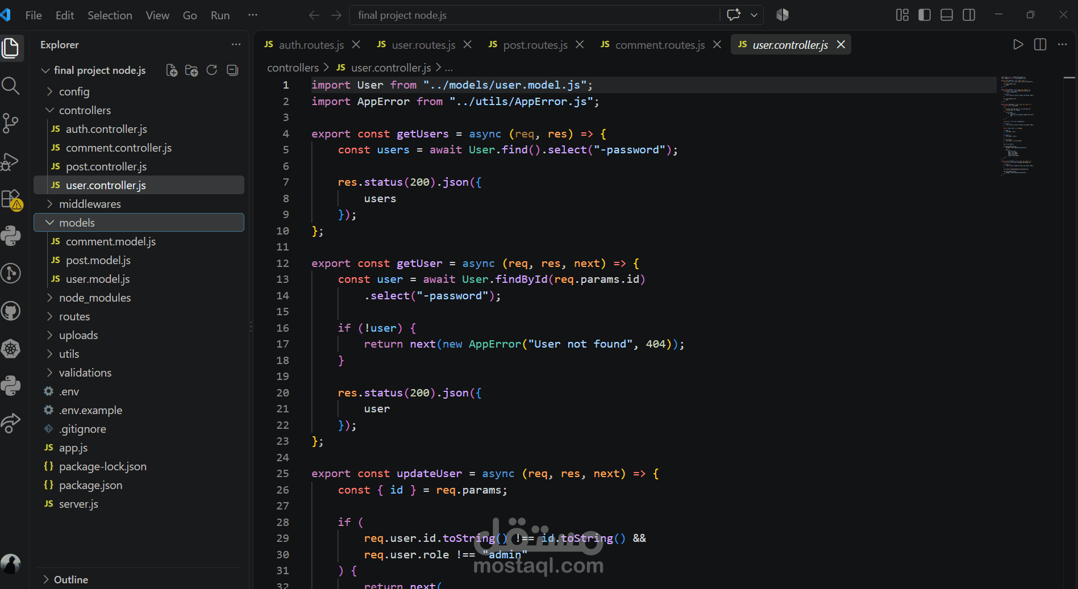Customize layout icon in title bar
Image resolution: width=1078 pixels, height=589 pixels.
902,15
